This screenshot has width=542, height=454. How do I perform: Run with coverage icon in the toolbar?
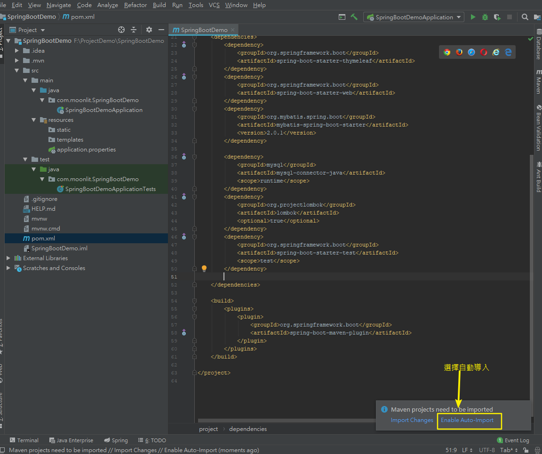click(x=497, y=17)
